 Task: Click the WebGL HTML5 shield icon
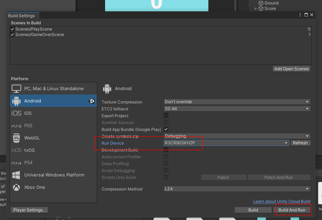click(16, 138)
